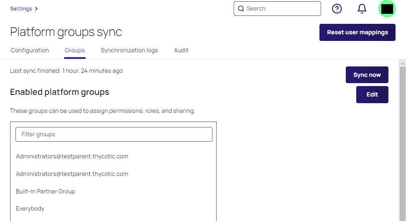
Task: View the Audit tab
Action: tap(181, 50)
